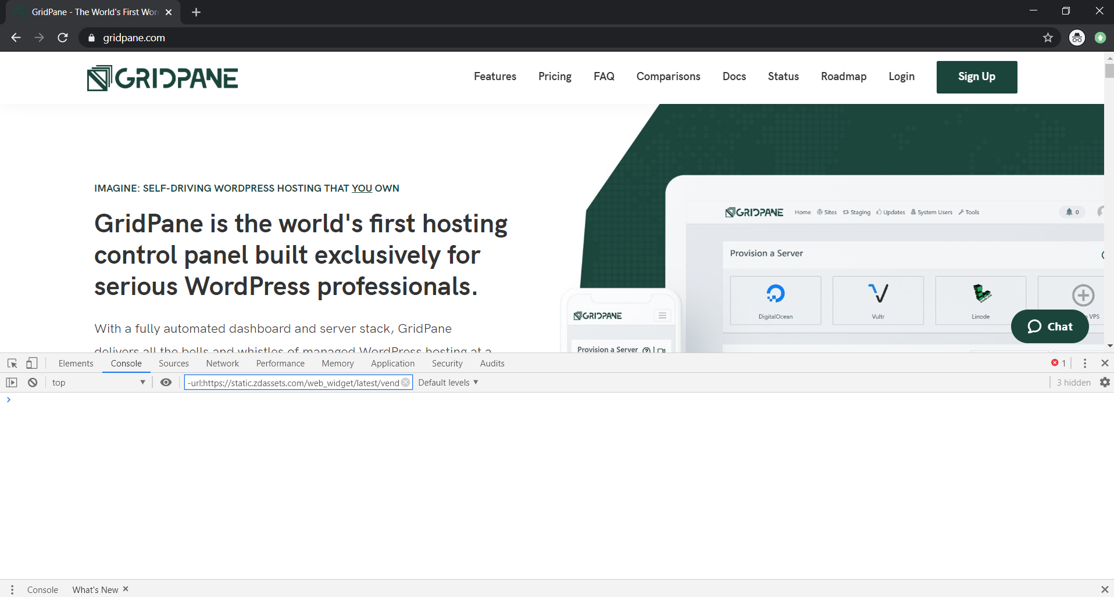Clear the console filter text
1114x597 pixels.
[x=405, y=383]
